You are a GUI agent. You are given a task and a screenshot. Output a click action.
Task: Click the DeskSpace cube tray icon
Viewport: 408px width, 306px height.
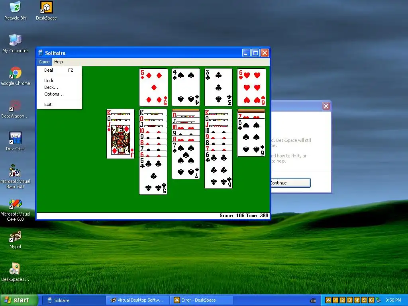[x=328, y=300]
